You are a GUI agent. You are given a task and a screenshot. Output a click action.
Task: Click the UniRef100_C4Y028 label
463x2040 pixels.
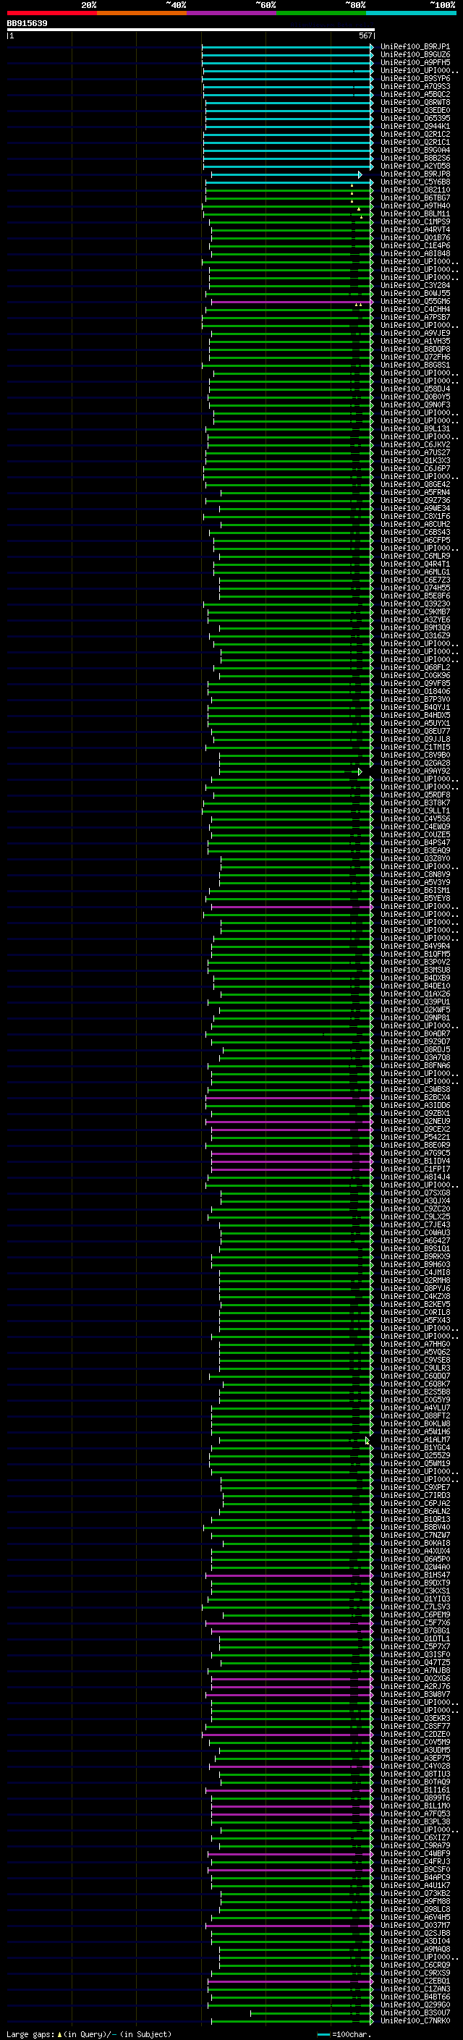[x=415, y=1766]
